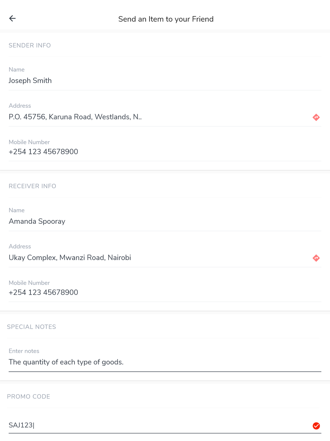The width and height of the screenshot is (330, 441).
Task: Open directions icon for sender address
Action: click(316, 117)
